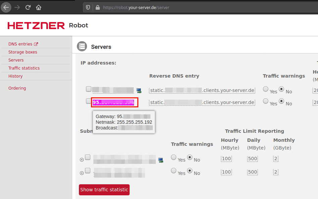Edit reverse DNS entry of first IP
Screen dimensions: 318x199
coord(202,90)
